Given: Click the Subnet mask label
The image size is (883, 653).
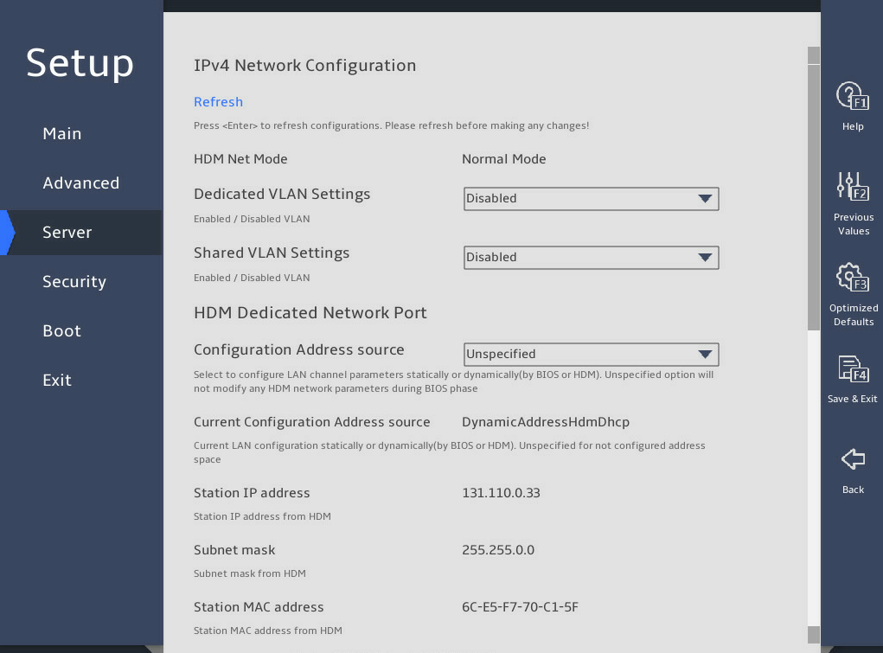Looking at the screenshot, I should 234,550.
